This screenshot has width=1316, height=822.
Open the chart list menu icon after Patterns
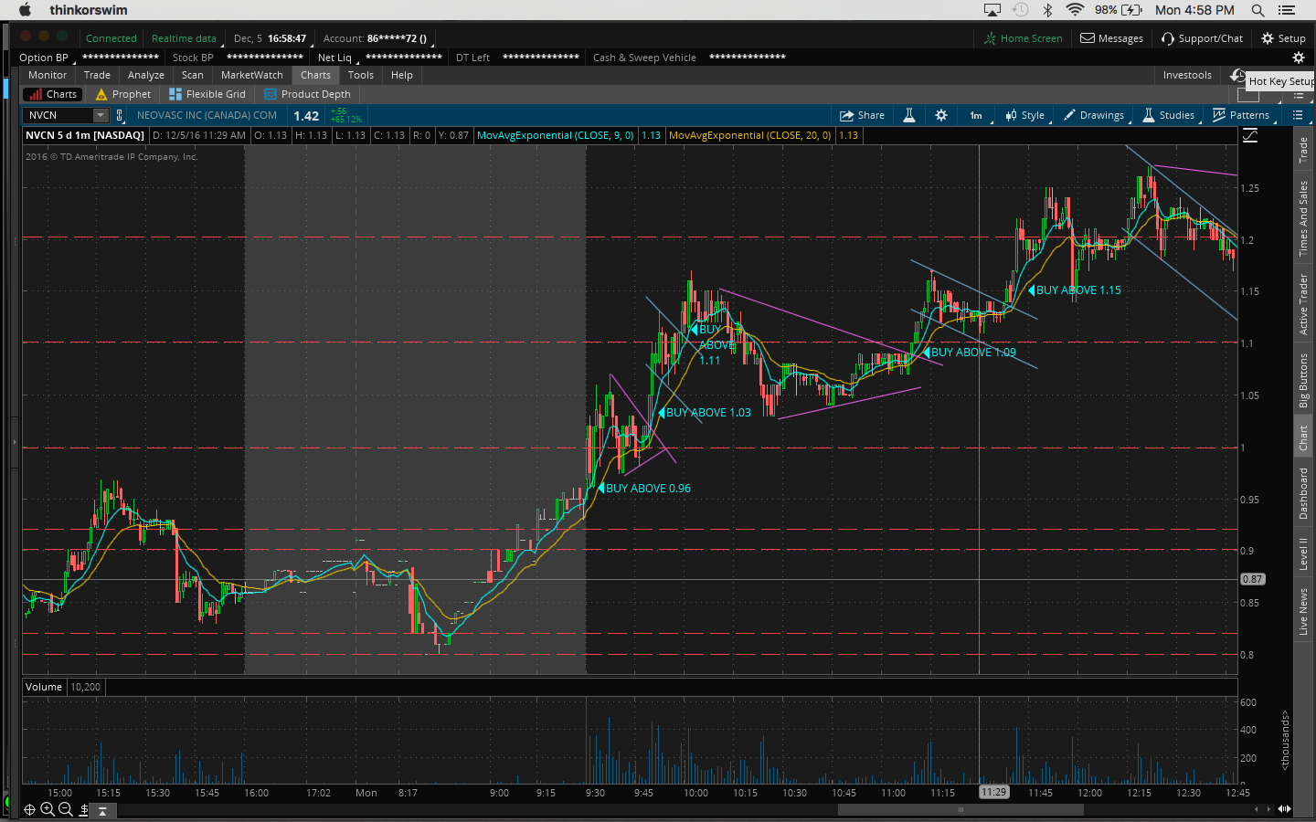(1298, 115)
